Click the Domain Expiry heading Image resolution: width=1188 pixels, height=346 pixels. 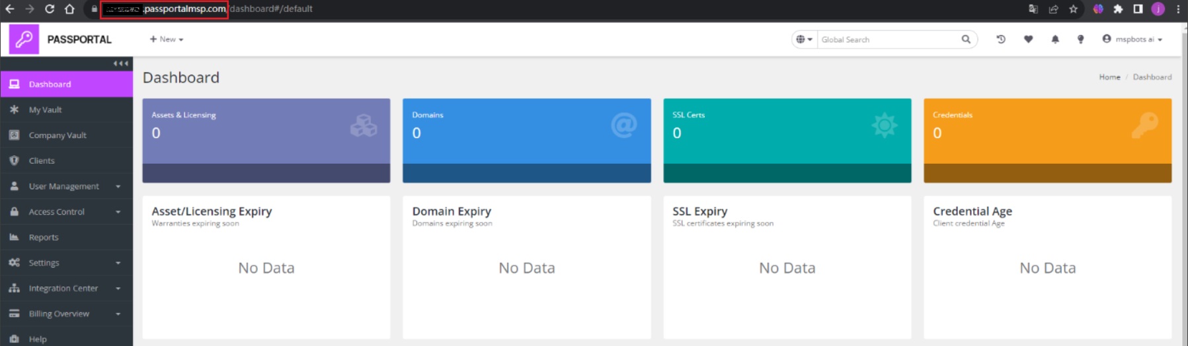pos(452,211)
